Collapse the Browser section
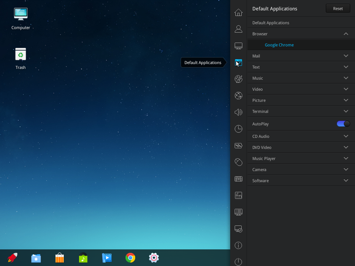Image resolution: width=355 pixels, height=266 pixels. tap(301, 34)
